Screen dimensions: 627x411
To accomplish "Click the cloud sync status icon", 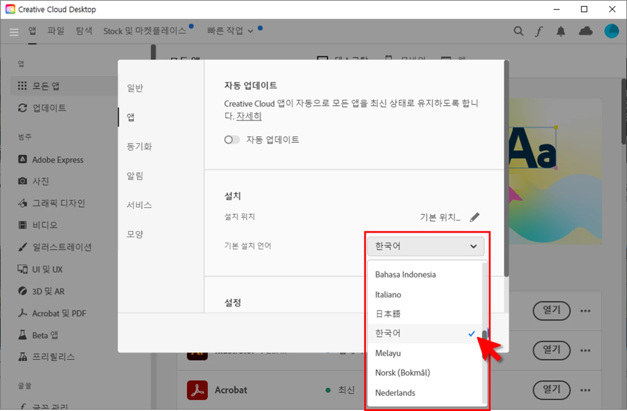I will pos(585,31).
